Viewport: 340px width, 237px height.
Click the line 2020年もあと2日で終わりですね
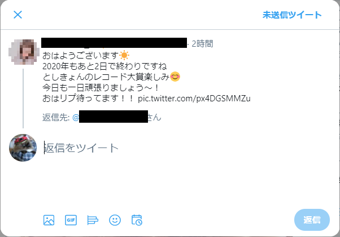tap(104, 66)
